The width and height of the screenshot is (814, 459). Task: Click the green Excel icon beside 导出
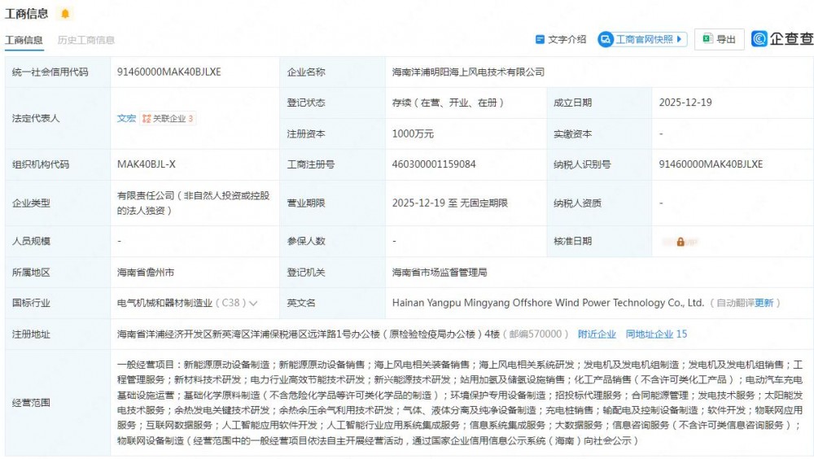point(707,39)
